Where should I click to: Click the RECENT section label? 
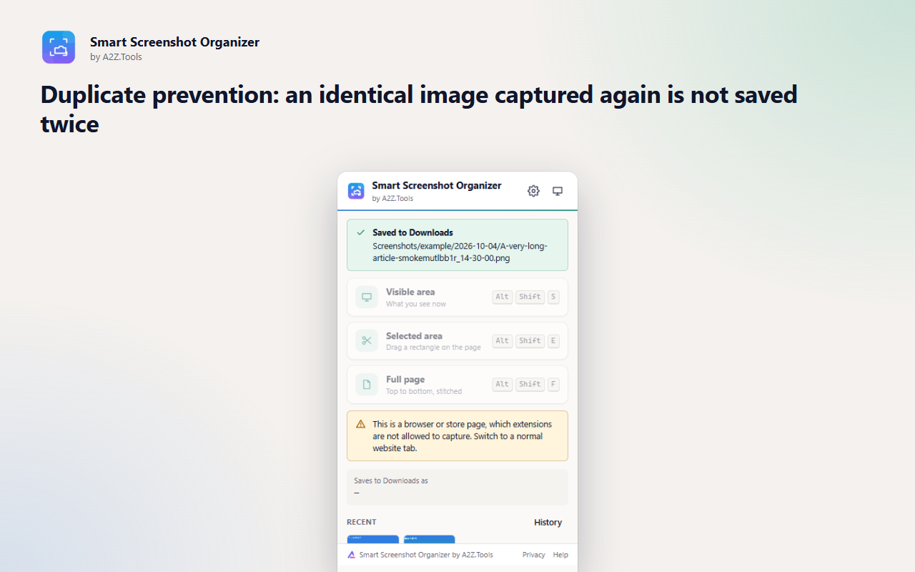362,523
